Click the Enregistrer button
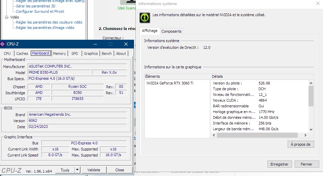The image size is (323, 176). [x=279, y=164]
